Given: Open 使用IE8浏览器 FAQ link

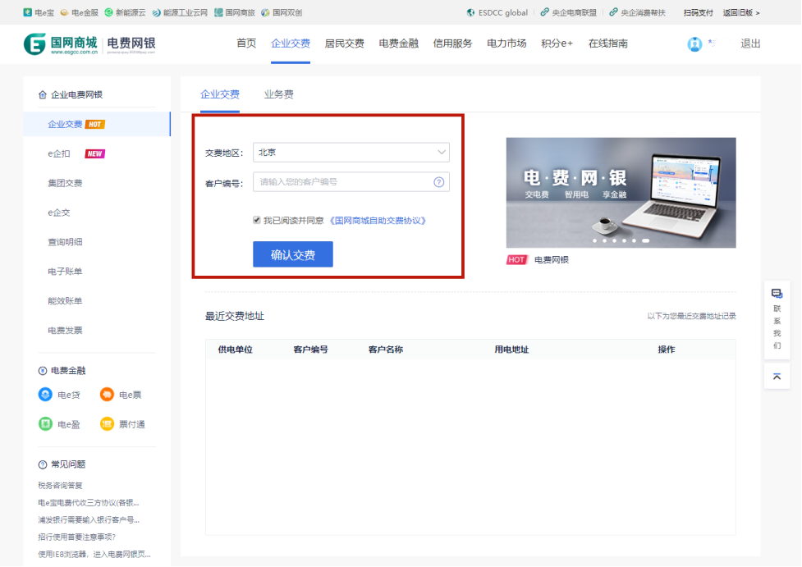Looking at the screenshot, I should tap(94, 554).
